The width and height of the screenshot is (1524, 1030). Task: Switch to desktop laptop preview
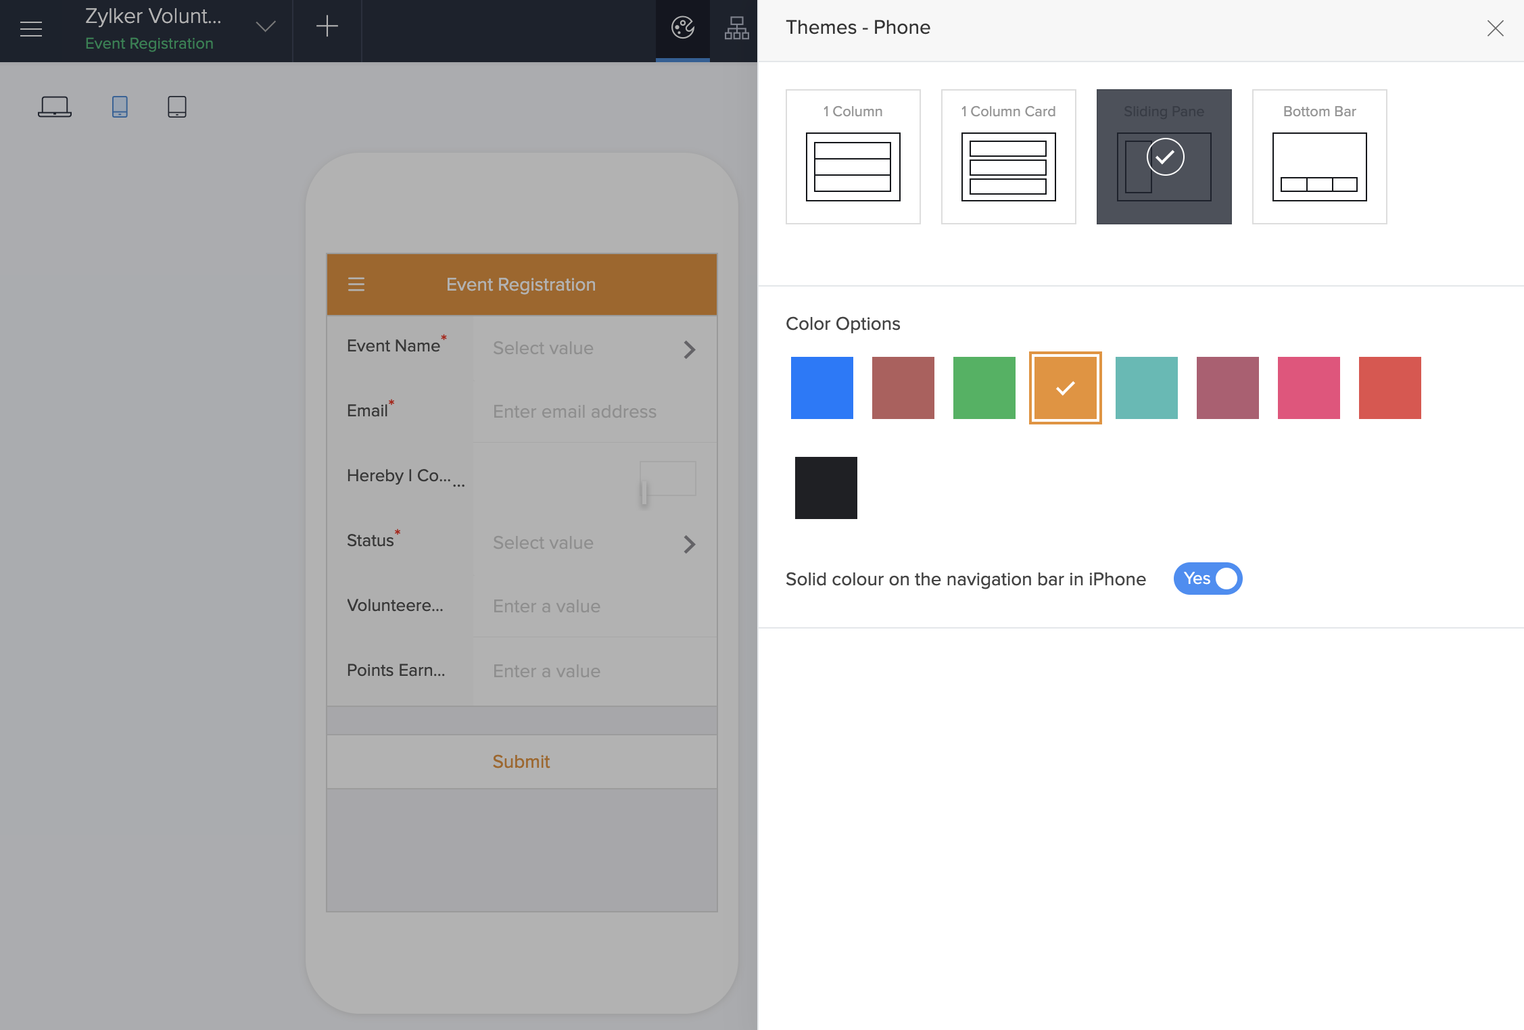pyautogui.click(x=55, y=107)
